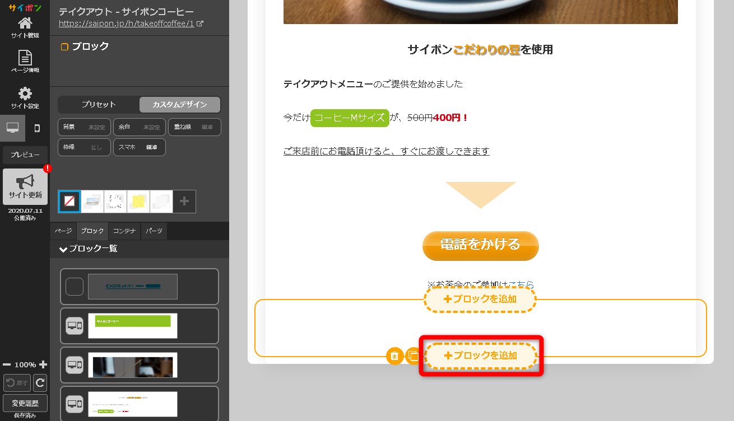This screenshot has width=734, height=421.
Task: Toggle device visibility of the photo block
Action: [x=75, y=365]
